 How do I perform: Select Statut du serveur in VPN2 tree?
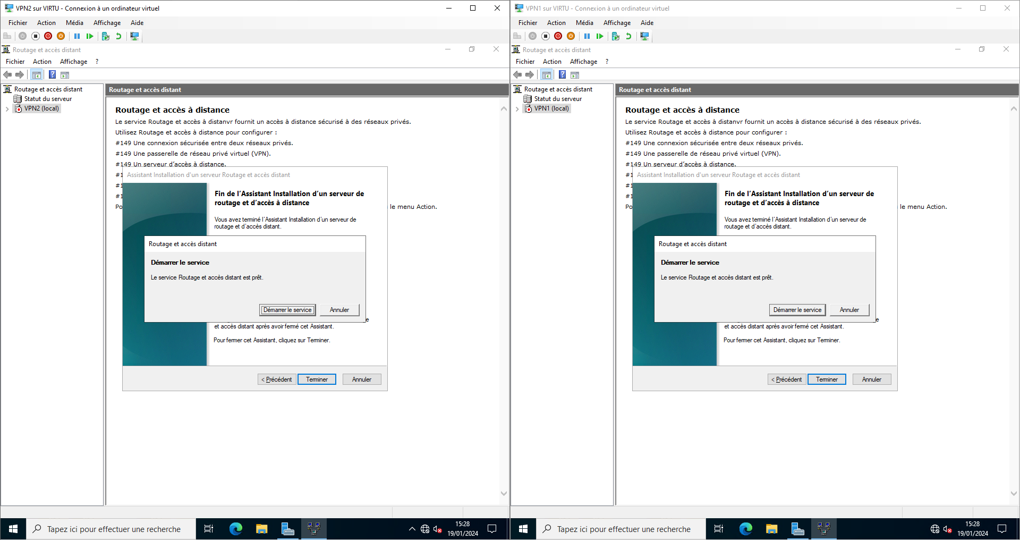pos(48,99)
